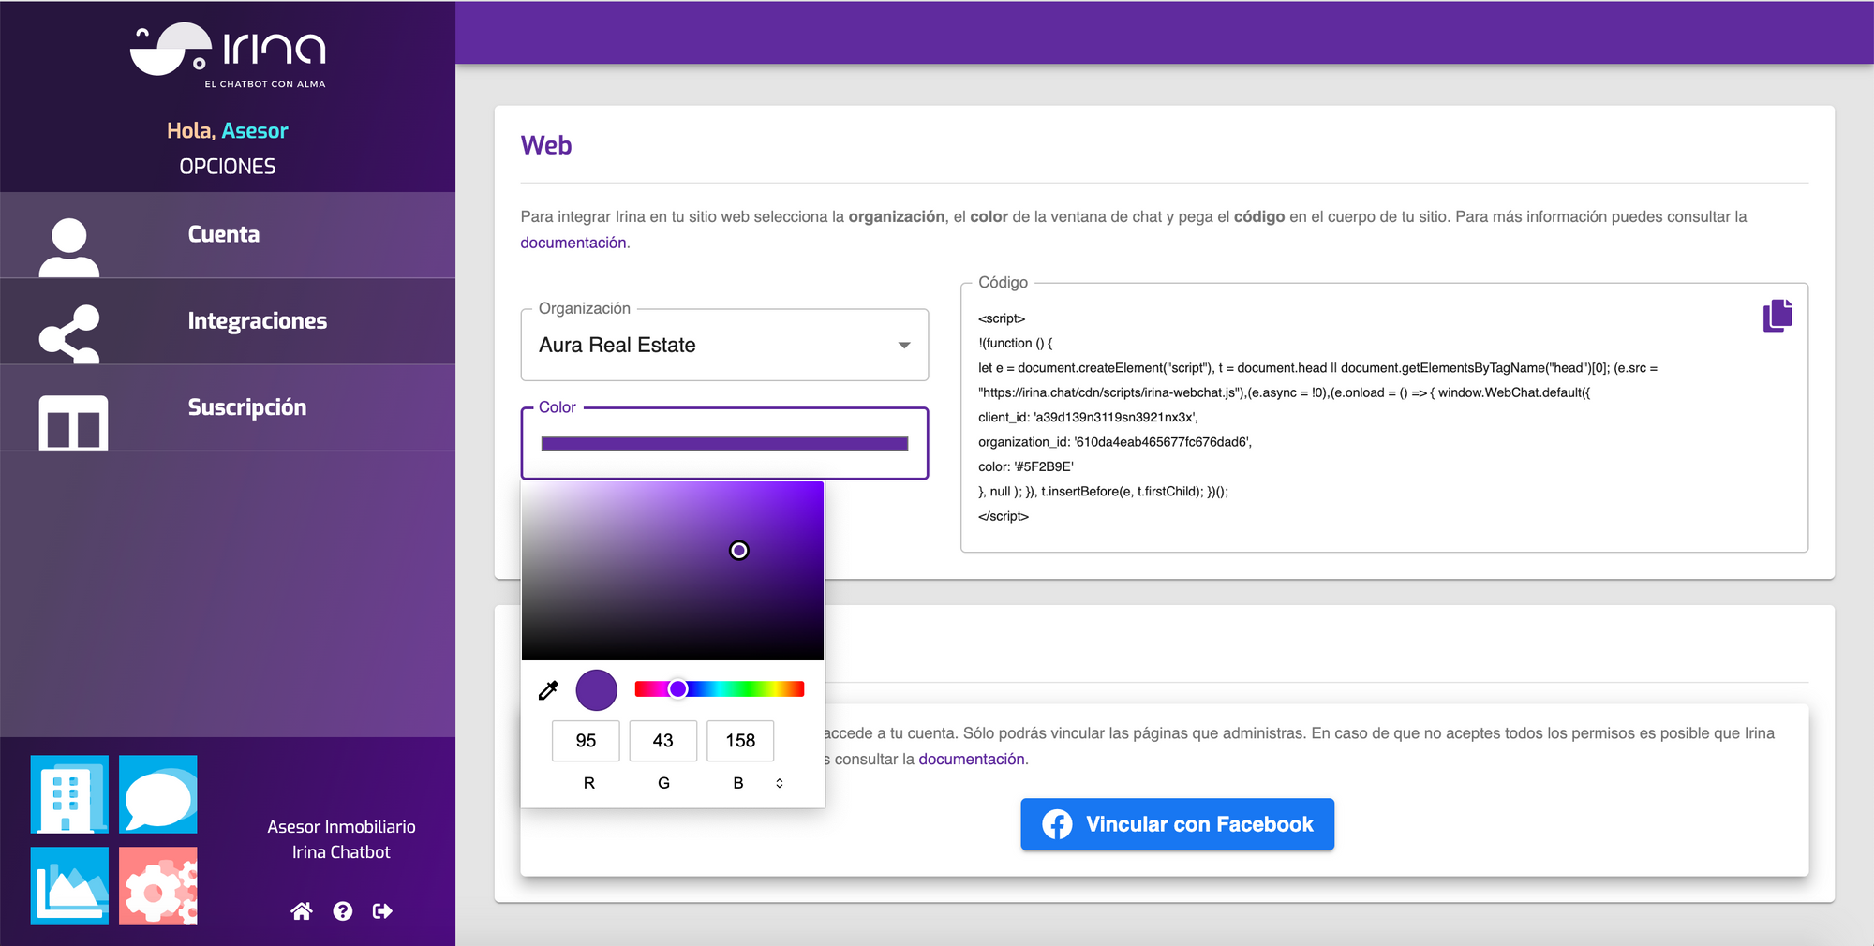The height and width of the screenshot is (946, 1874).
Task: Click the saturation brightness gradient area
Action: pyautogui.click(x=673, y=571)
